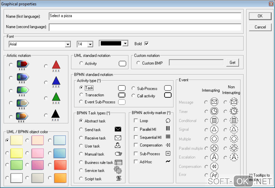Image resolution: width=275 pixels, height=188 pixels.
Task: Check the Ad-Hoc marker checkbox
Action: coord(136,162)
